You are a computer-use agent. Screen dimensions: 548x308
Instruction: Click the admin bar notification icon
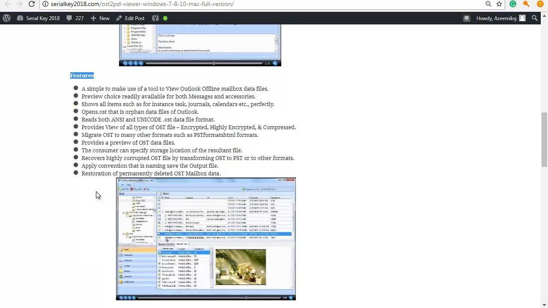[x=467, y=18]
